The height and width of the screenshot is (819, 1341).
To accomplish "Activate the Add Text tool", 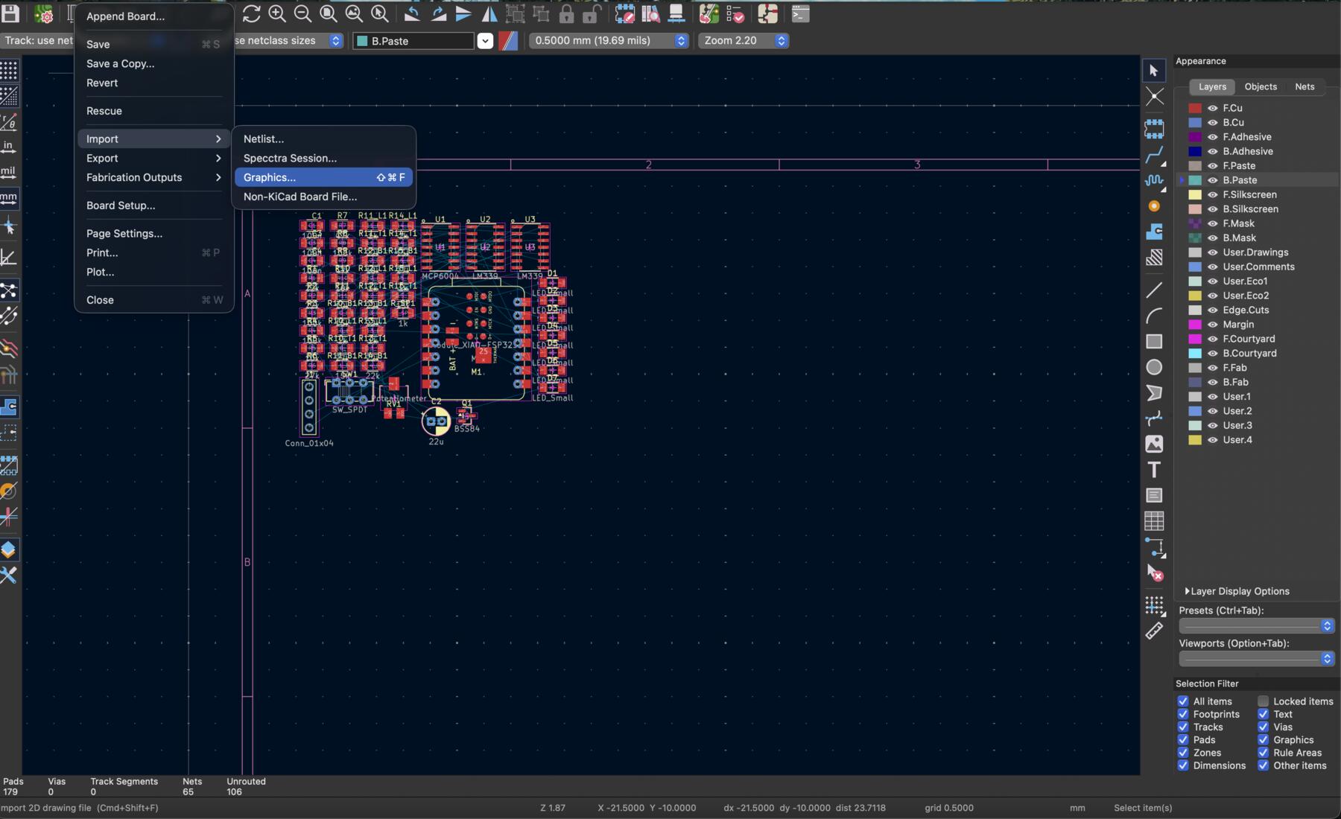I will click(x=1155, y=470).
